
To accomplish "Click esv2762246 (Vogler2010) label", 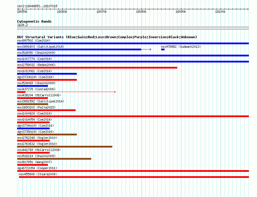I will click(x=37, y=138).
